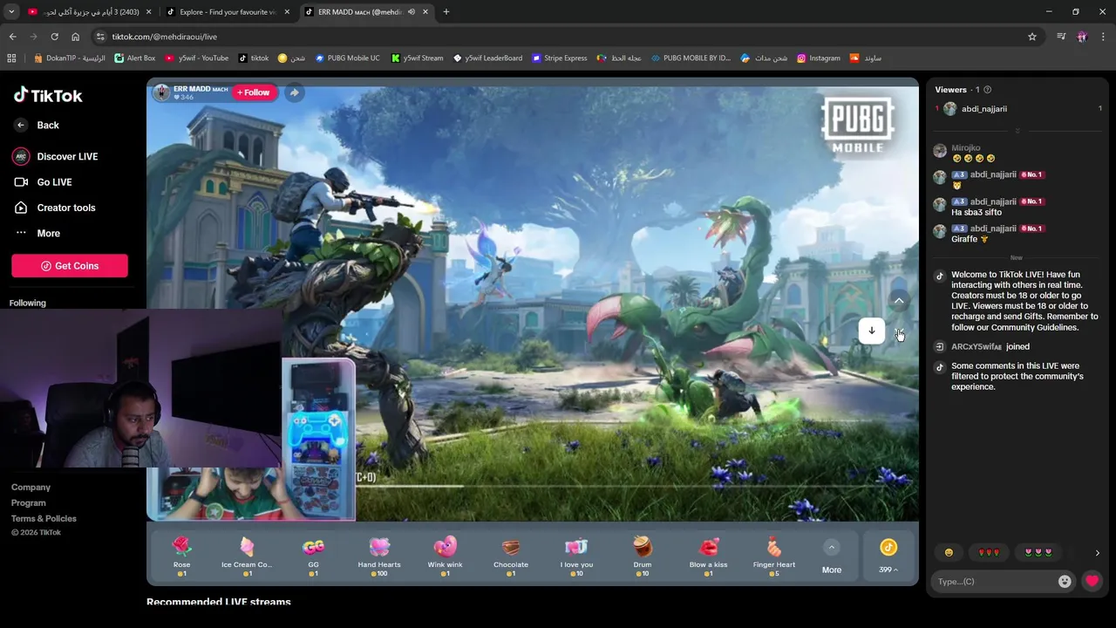The width and height of the screenshot is (1116, 628).
Task: Send the Wink wink gift
Action: pyautogui.click(x=445, y=556)
